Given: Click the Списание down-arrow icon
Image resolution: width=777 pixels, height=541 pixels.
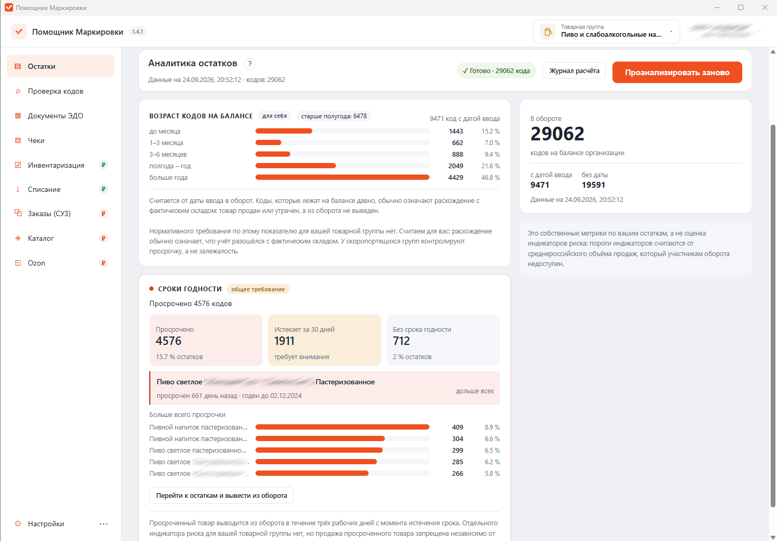Looking at the screenshot, I should (x=18, y=189).
